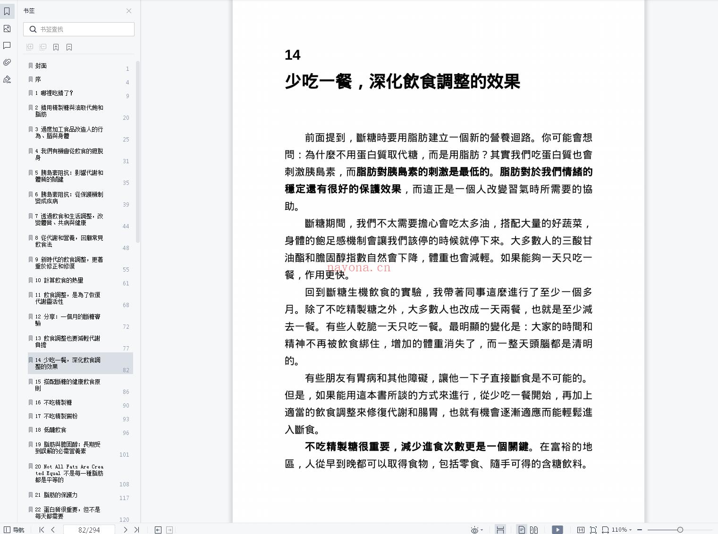718x534 pixels.
Task: Select single page view
Action: coord(522,530)
